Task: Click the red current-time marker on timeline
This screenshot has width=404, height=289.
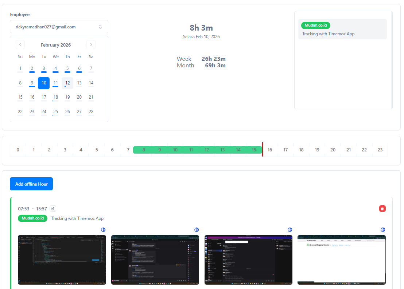Action: point(263,149)
